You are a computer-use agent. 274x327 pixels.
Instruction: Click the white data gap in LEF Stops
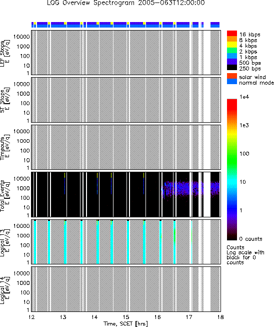click(x=206, y=53)
